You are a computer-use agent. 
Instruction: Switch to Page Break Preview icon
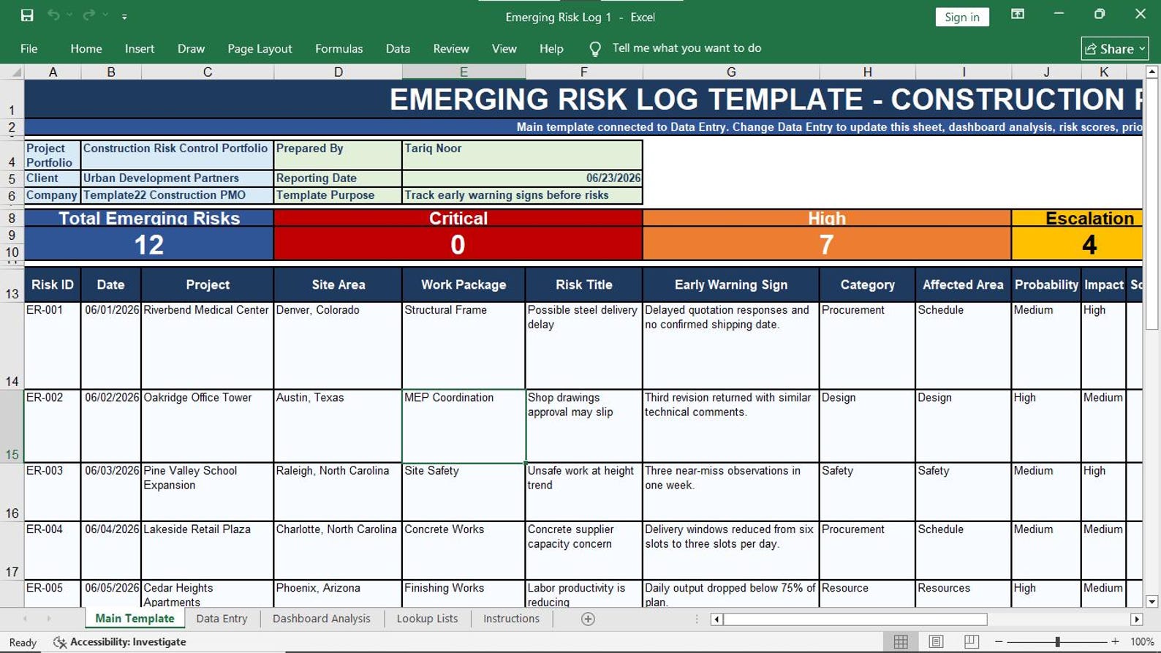971,641
